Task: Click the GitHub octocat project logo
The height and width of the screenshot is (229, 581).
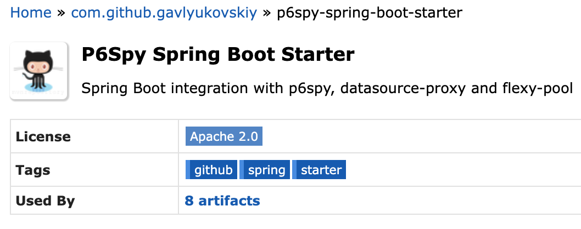Action: click(38, 71)
